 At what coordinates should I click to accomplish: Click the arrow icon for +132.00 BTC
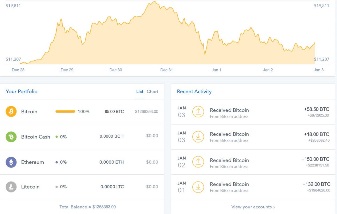(x=198, y=187)
